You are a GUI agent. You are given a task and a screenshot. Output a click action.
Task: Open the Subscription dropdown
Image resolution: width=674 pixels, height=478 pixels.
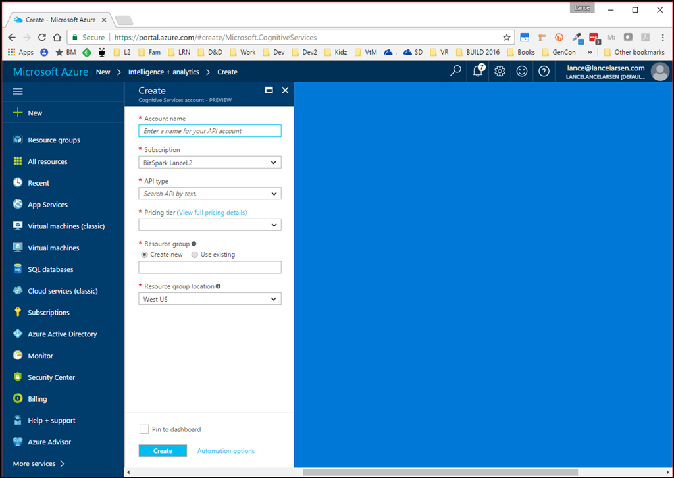(210, 163)
